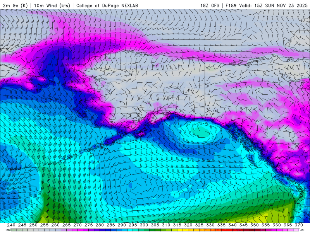Click the 245 value on the color scale
Viewport: 310px width, 232px height.
pyautogui.click(x=22, y=225)
